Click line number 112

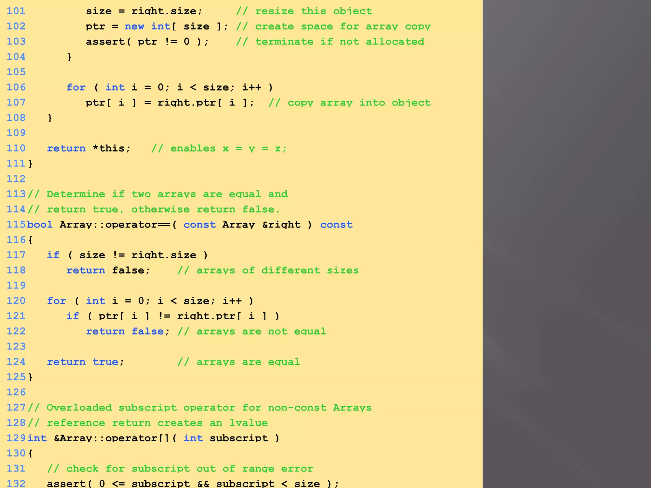pyautogui.click(x=16, y=179)
